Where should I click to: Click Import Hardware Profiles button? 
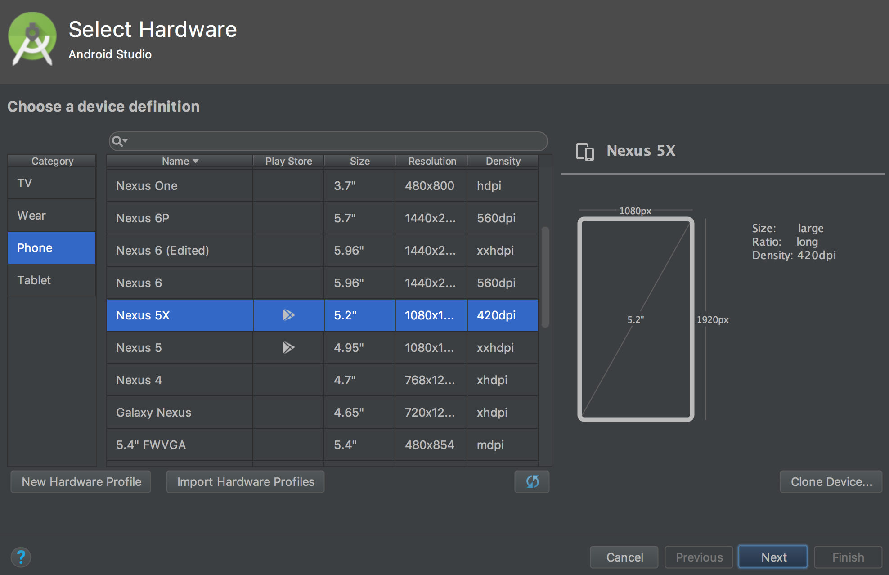pos(246,481)
